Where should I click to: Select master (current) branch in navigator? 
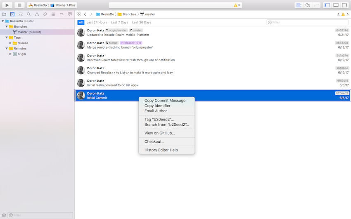point(37,32)
